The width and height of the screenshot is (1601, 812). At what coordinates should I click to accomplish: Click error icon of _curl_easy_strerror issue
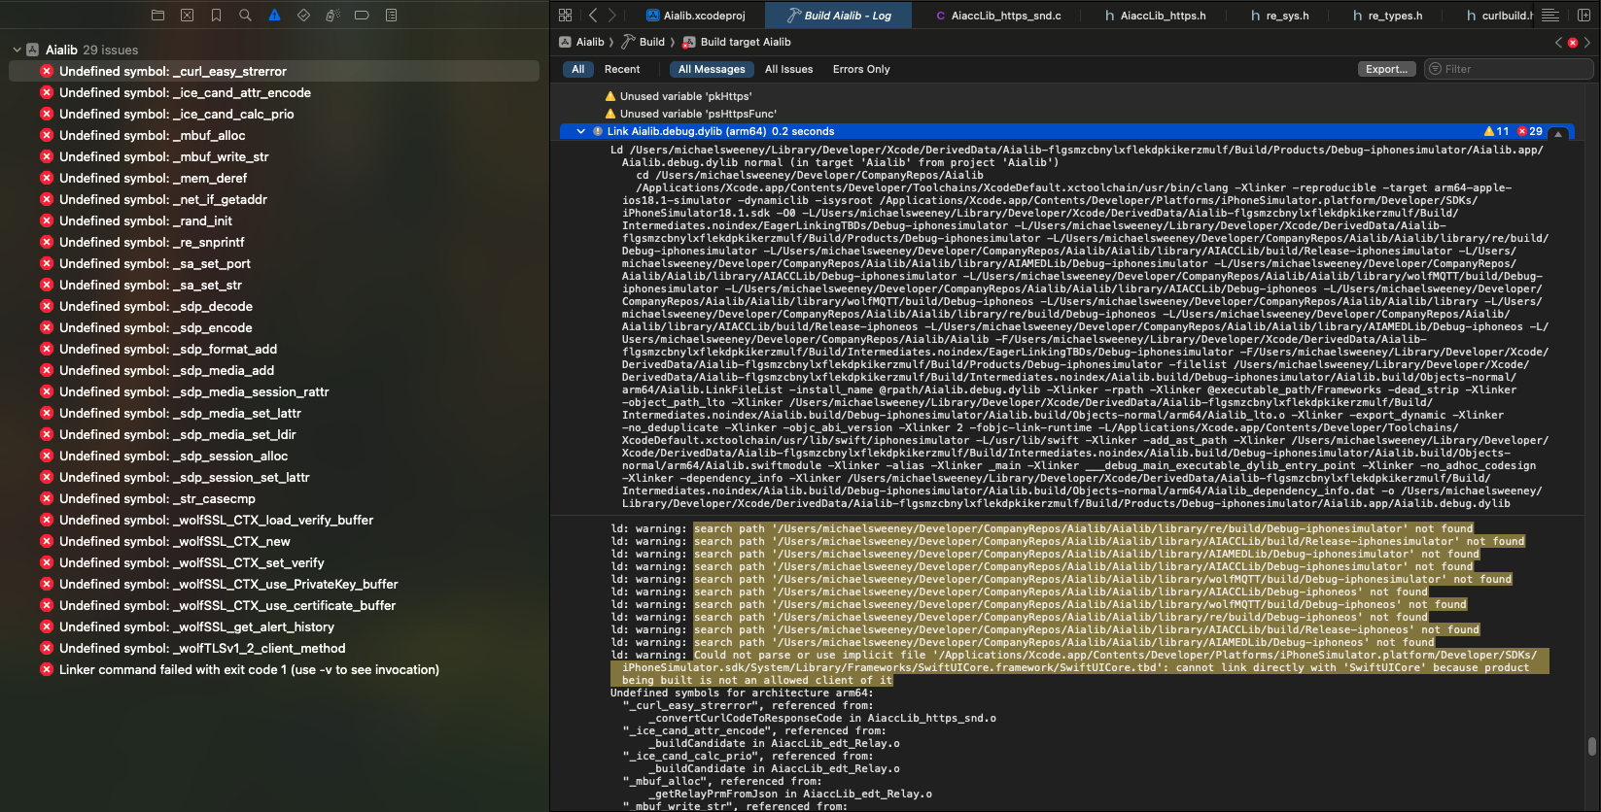coord(47,71)
